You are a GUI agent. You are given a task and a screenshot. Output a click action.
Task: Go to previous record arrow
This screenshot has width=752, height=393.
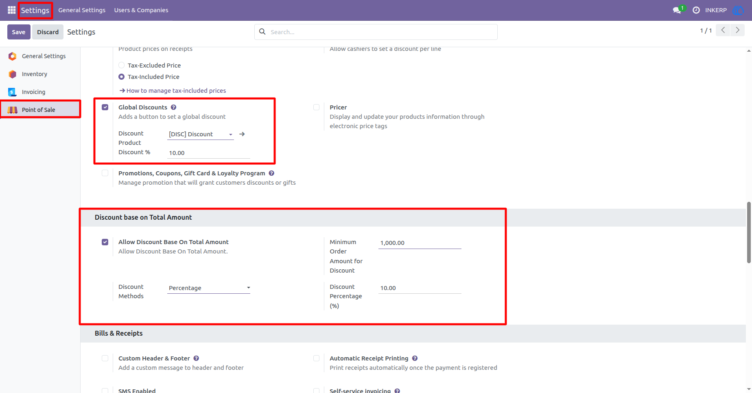pyautogui.click(x=723, y=30)
